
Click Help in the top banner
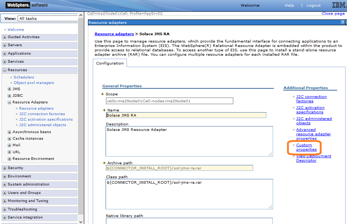(x=289, y=5)
